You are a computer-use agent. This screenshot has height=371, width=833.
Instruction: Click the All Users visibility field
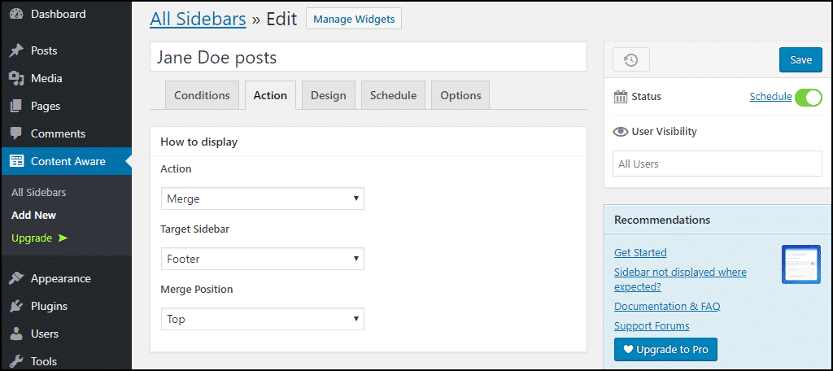(717, 164)
